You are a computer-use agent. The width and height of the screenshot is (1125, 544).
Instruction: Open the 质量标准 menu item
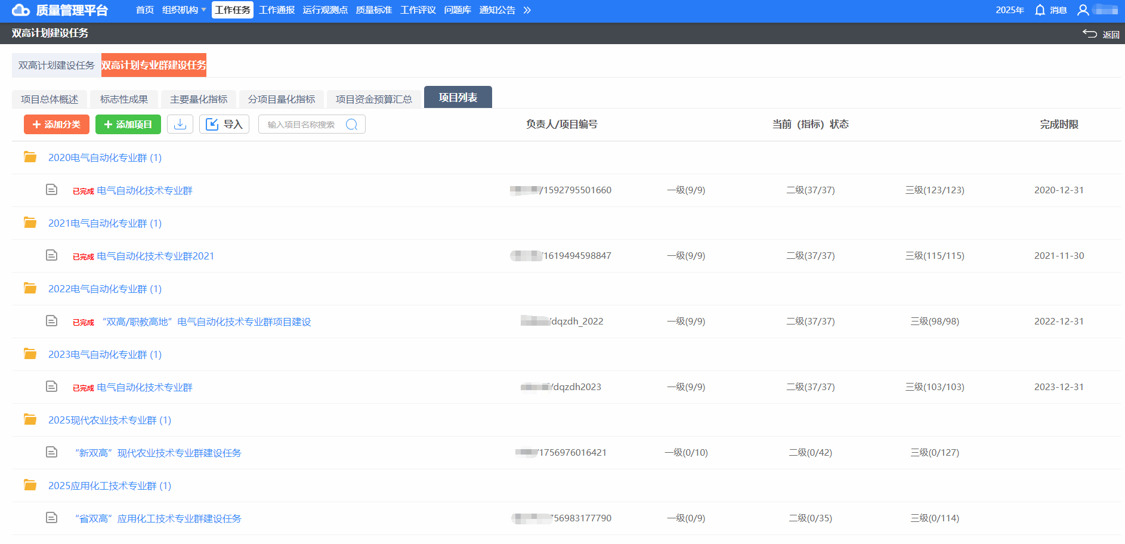pyautogui.click(x=373, y=10)
